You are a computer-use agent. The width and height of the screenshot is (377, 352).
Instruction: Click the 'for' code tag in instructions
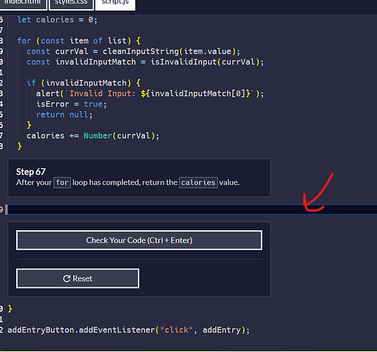pos(62,182)
